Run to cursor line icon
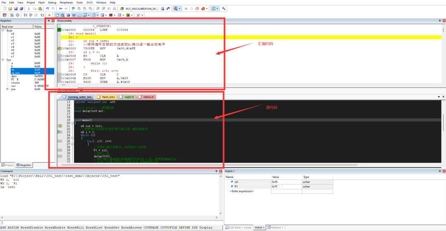This screenshot has width=446, height=231. point(42,15)
